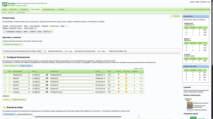Click the horizontal scrollbar thumb
213x119 pixels.
(78, 117)
